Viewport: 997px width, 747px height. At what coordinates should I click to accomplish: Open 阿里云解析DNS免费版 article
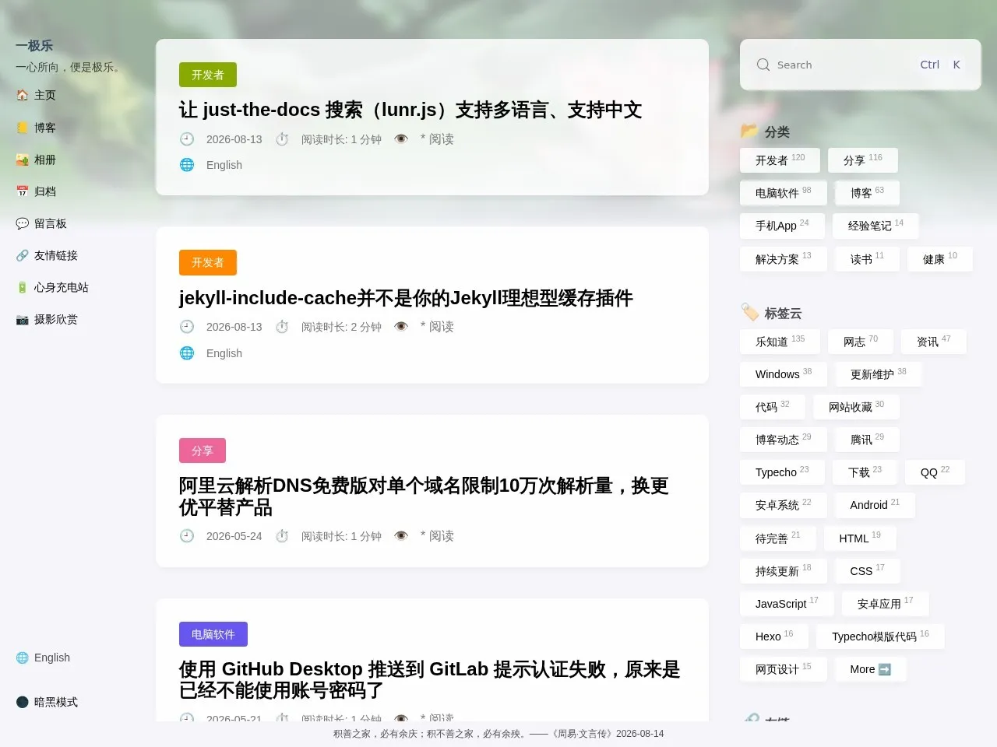pyautogui.click(x=424, y=496)
